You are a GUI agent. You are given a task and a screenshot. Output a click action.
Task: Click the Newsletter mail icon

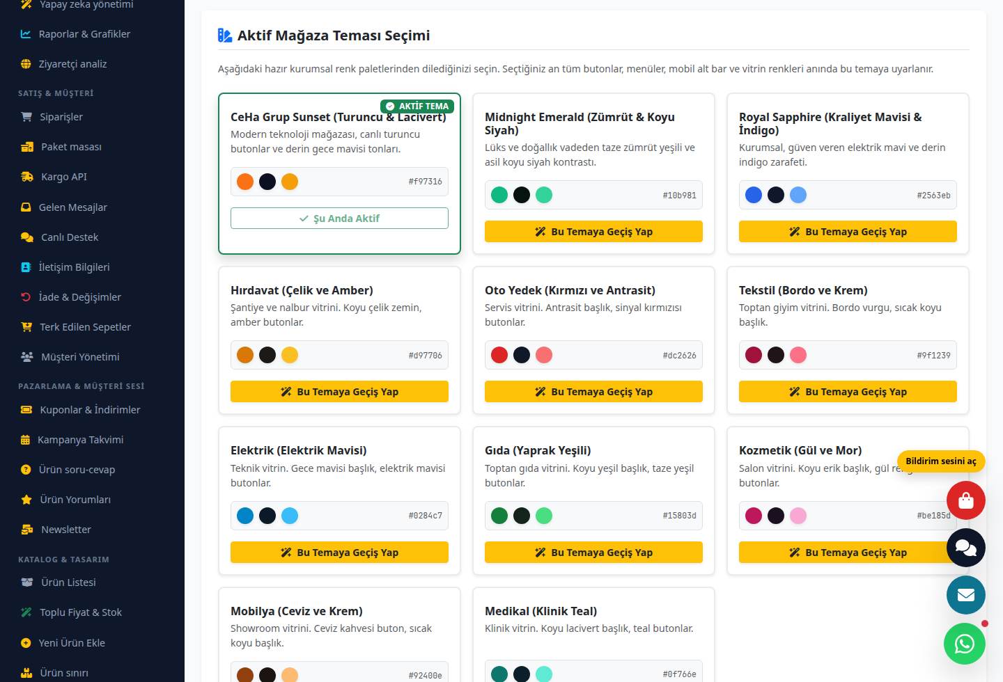pyautogui.click(x=27, y=530)
